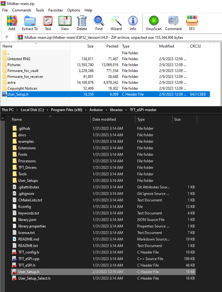Viewport: 222px width, 292px height.
Task: Sort Explorer list by Date modified column
Action: [113, 119]
